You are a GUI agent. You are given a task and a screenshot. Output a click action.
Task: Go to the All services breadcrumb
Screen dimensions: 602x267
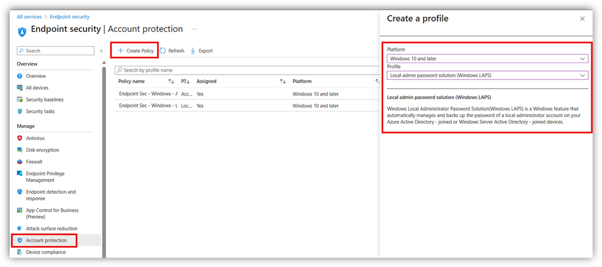[29, 17]
